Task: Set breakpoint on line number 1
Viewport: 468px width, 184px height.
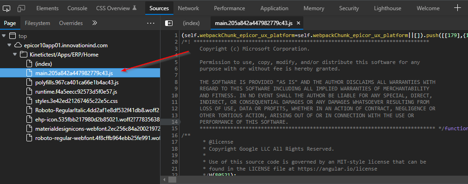Action: coord(176,36)
